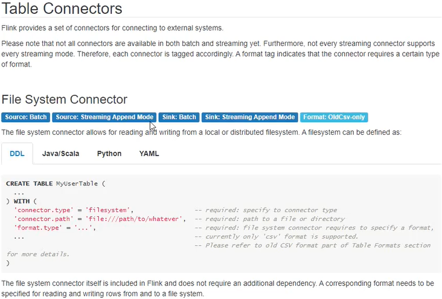Click the 'connector.type' code key

click(x=44, y=210)
